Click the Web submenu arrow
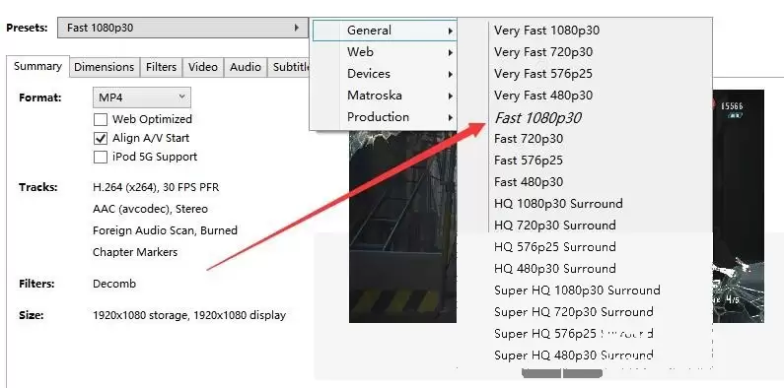784x388 pixels. pos(450,52)
